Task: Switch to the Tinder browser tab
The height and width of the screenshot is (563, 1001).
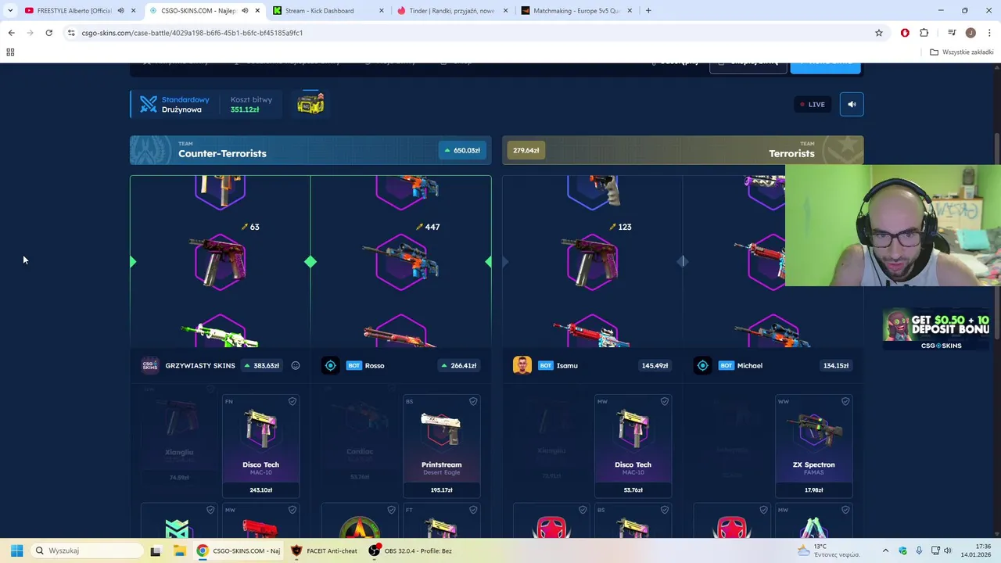Action: coord(454,11)
